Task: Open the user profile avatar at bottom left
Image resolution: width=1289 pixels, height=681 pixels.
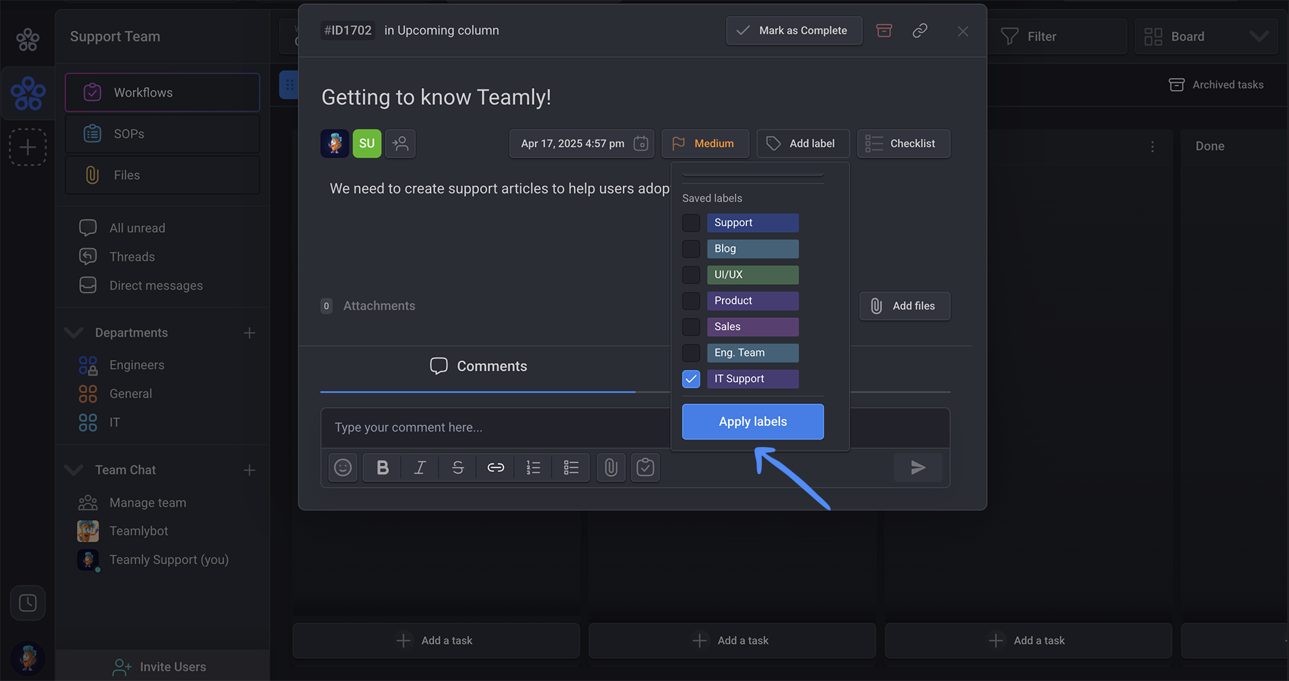Action: (x=28, y=658)
